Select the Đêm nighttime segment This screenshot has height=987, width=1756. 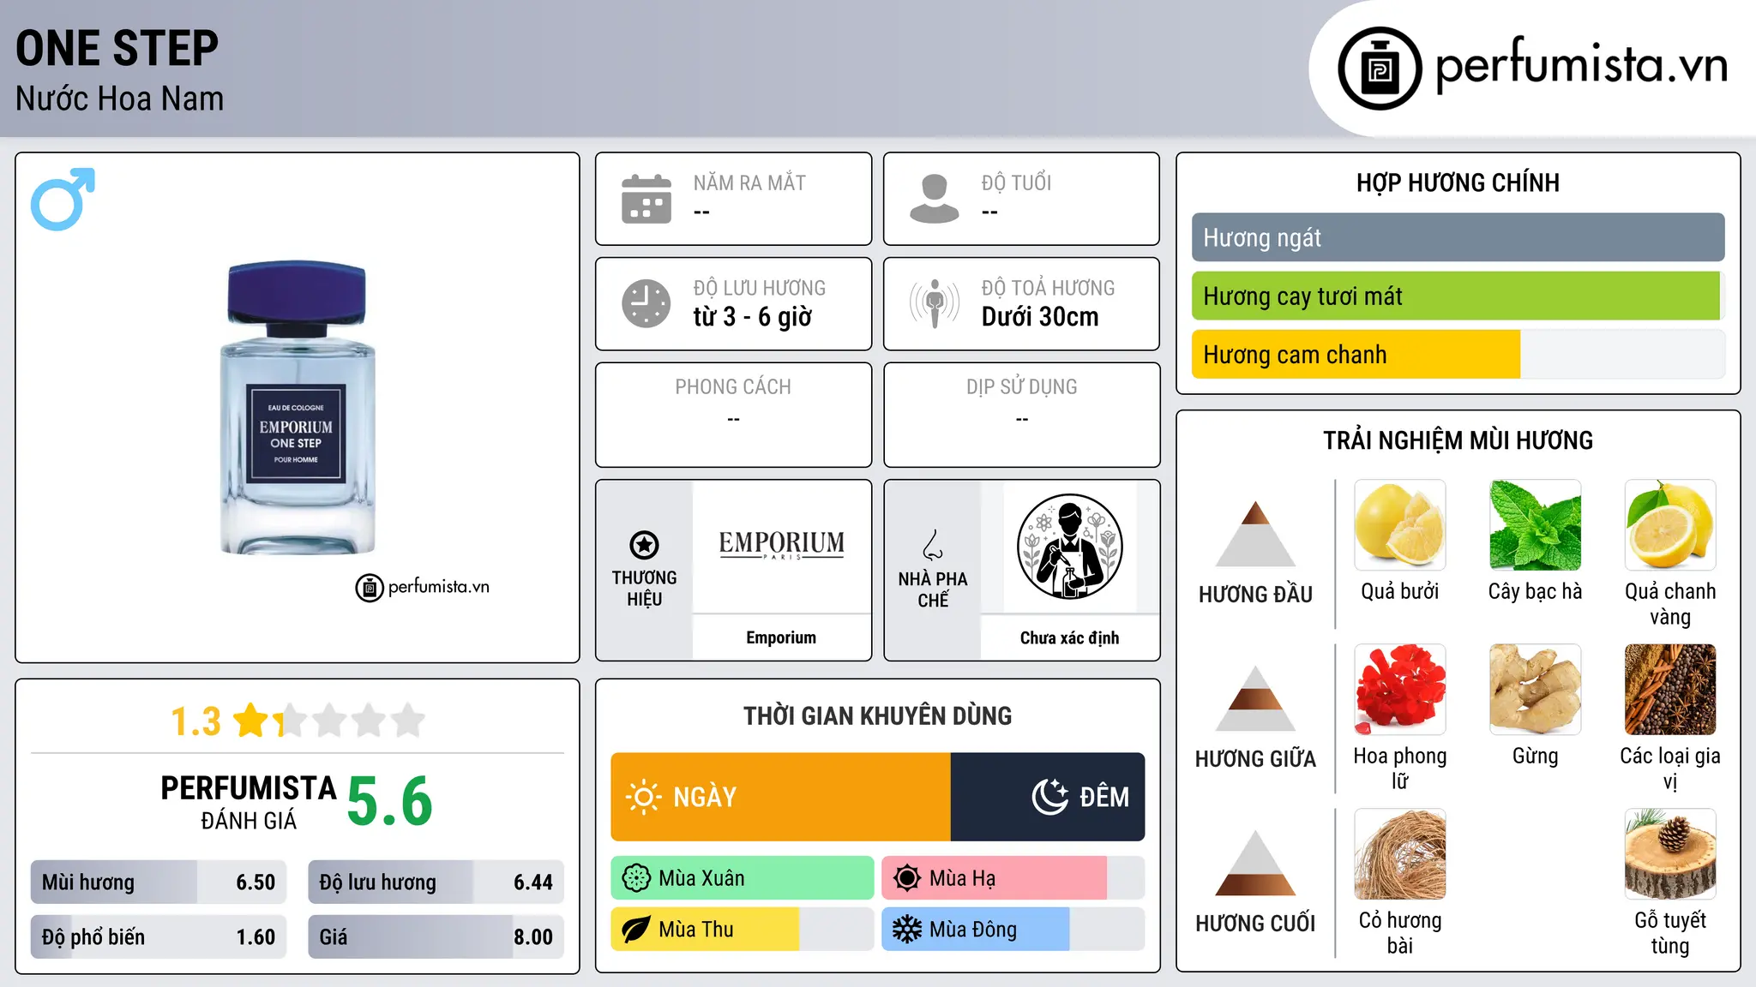(x=1048, y=797)
